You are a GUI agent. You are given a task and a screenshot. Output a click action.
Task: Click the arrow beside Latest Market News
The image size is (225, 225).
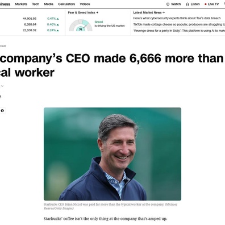tap(164, 13)
